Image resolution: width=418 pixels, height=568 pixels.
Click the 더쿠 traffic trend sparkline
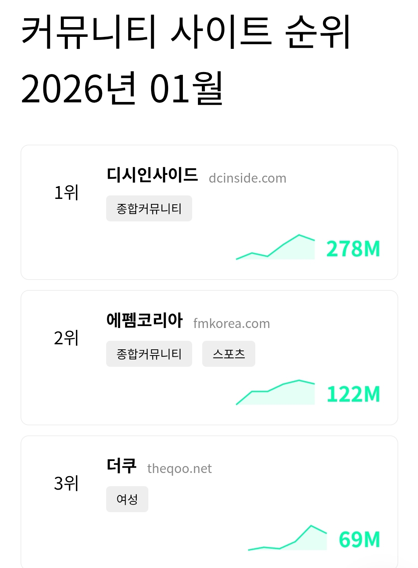click(x=287, y=539)
